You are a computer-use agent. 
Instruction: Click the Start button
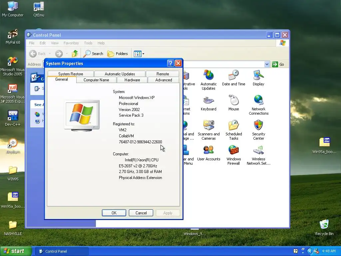pos(16,251)
